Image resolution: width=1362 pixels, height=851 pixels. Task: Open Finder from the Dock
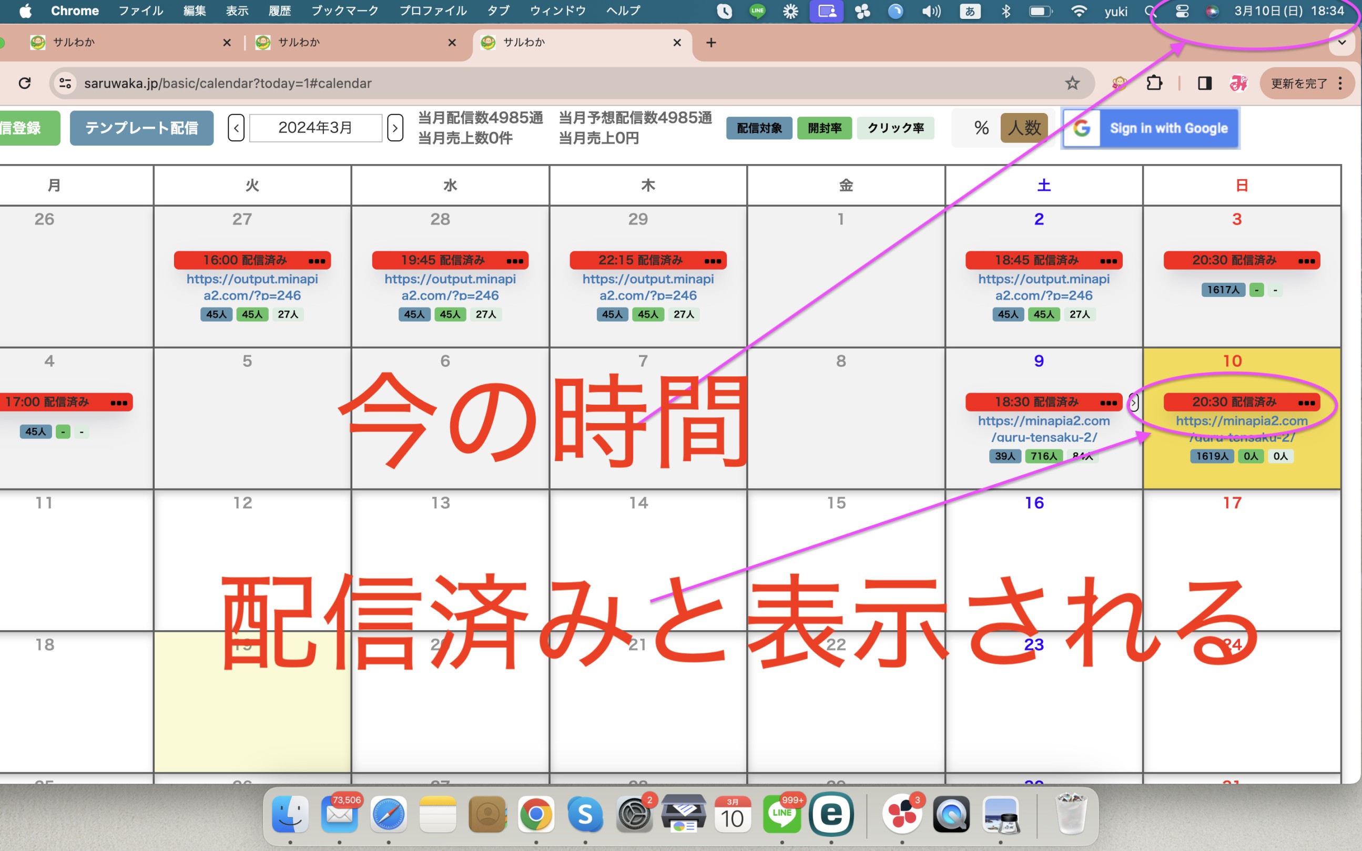(290, 814)
